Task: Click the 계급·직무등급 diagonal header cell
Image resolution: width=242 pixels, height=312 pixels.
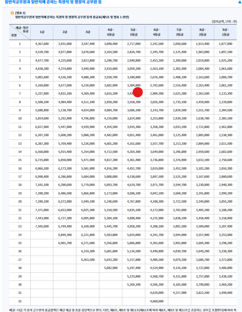Action: (x=20, y=32)
